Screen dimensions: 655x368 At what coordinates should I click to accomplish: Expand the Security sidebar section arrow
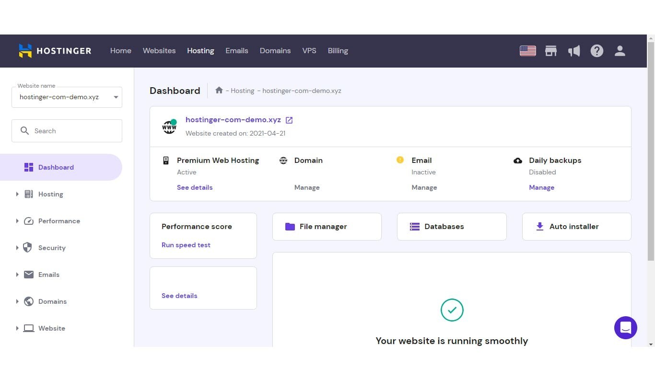[x=17, y=248]
